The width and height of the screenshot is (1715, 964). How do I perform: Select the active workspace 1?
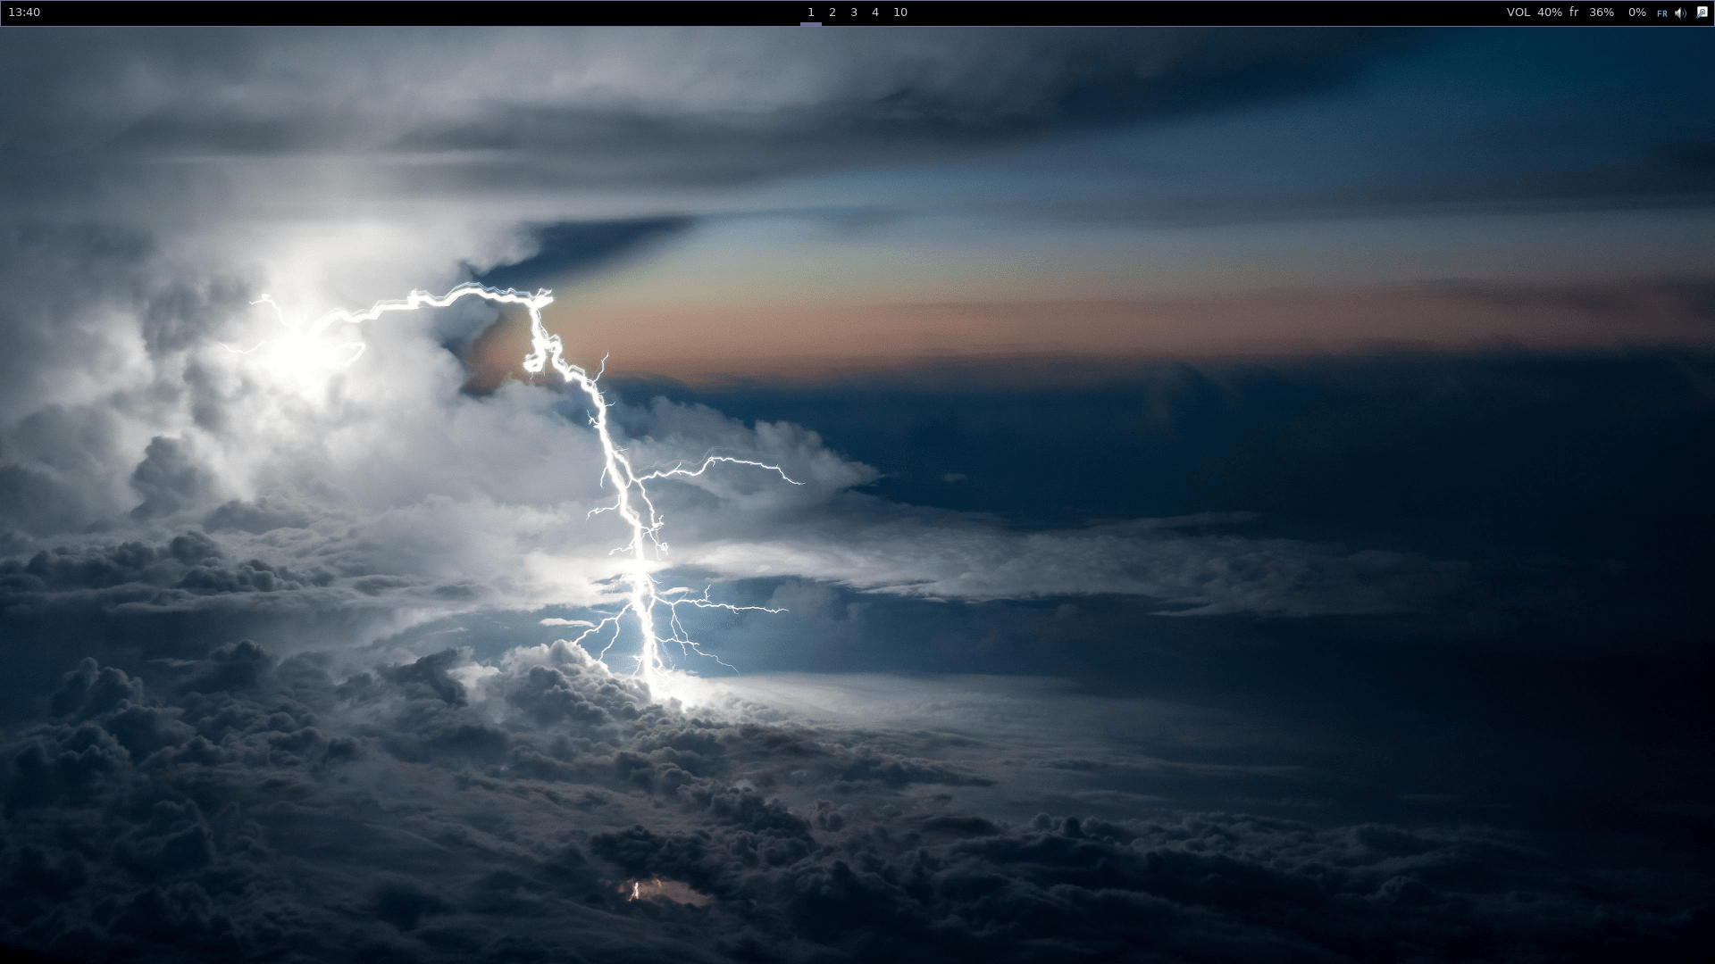pos(810,12)
